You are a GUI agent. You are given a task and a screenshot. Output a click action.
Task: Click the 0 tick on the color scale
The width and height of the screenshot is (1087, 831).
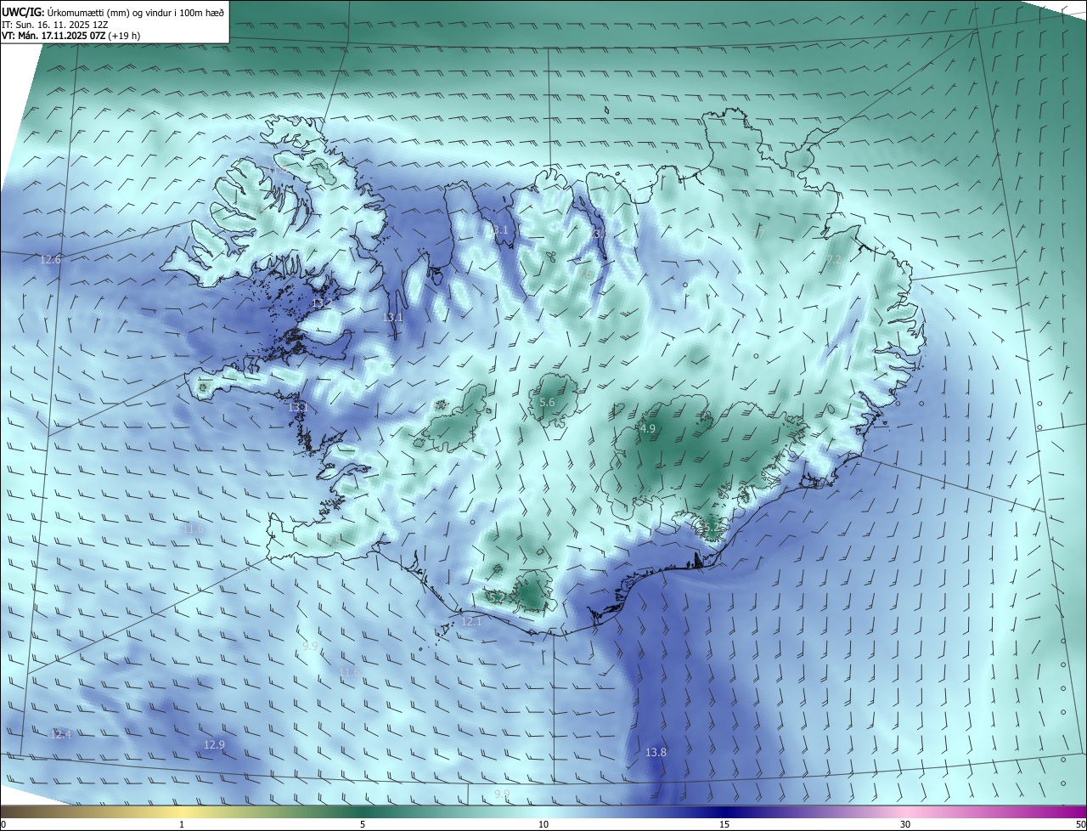[x=3, y=824]
